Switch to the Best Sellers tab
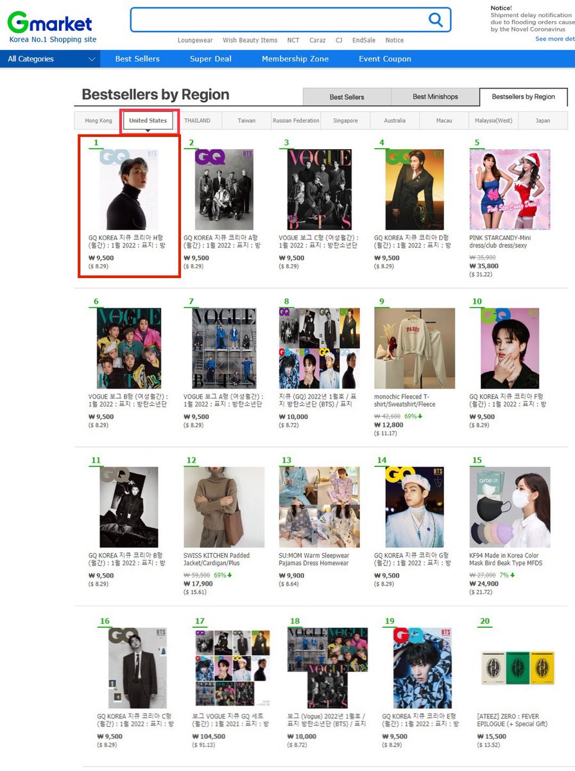Image resolution: width=575 pixels, height=771 pixels. point(347,97)
